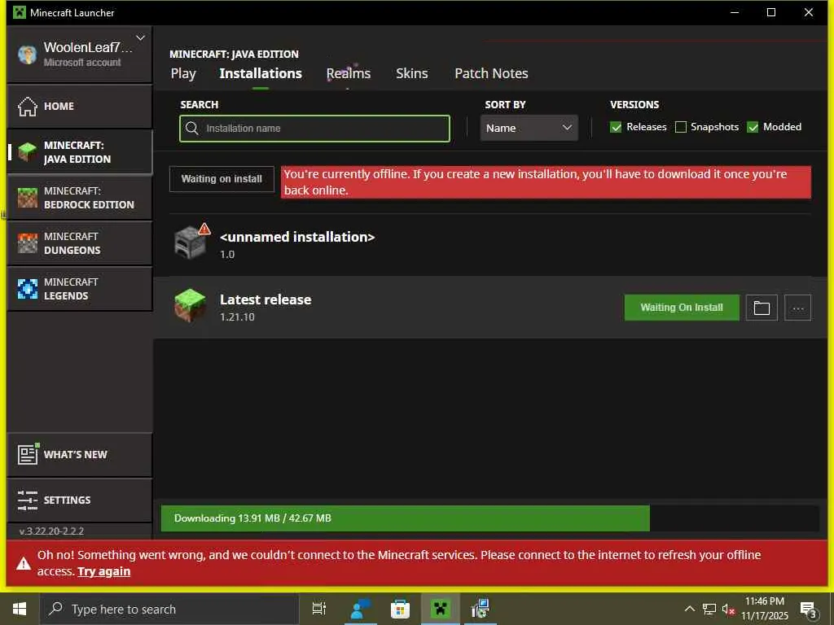Screen dimensions: 834x625
Task: Go to Home in the sidebar
Action: [80, 107]
